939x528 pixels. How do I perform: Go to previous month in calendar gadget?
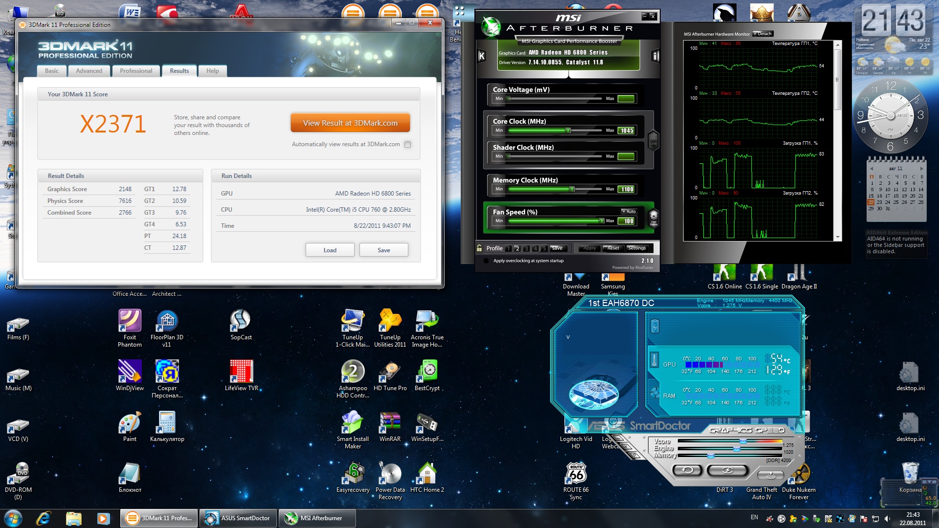click(872, 169)
